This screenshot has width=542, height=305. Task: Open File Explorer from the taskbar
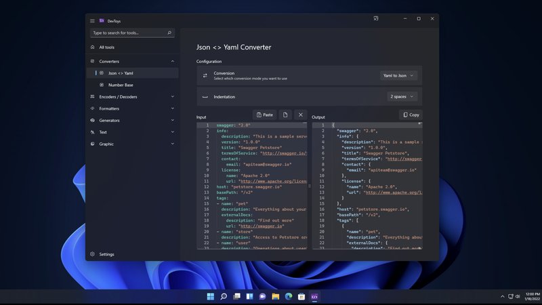point(276,297)
